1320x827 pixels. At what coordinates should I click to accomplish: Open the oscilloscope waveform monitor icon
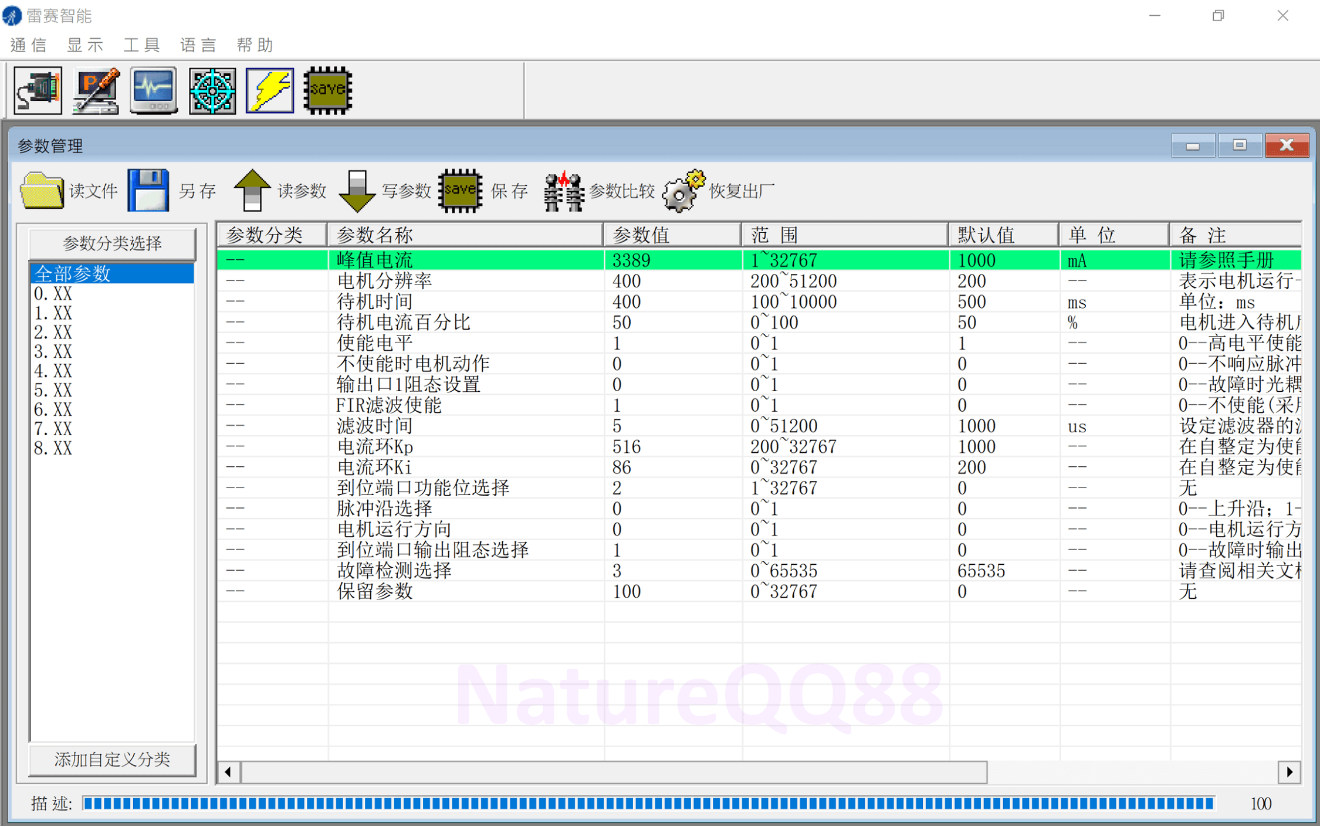(x=154, y=90)
